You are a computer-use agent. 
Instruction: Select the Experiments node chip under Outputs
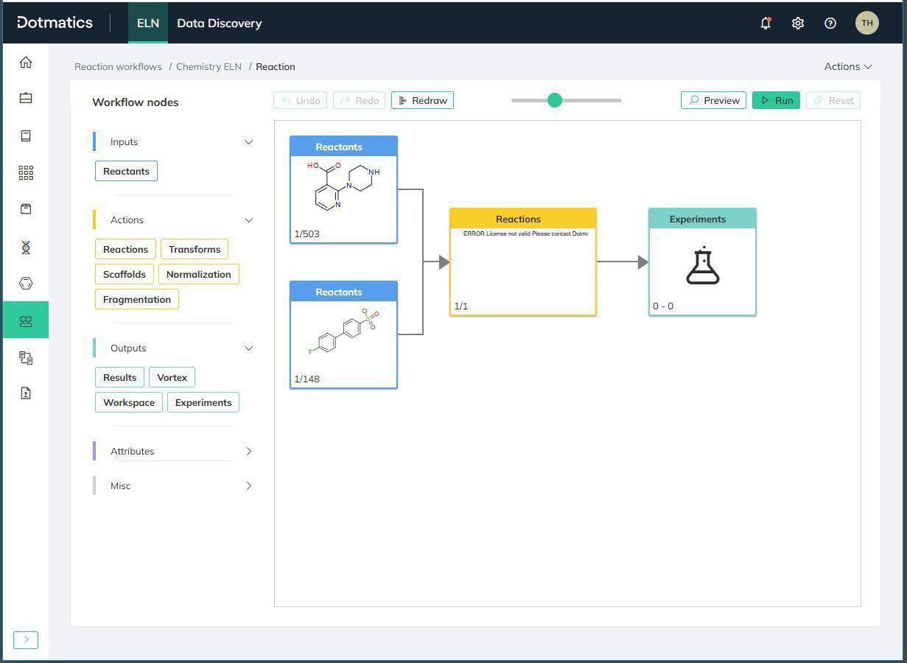tap(203, 402)
